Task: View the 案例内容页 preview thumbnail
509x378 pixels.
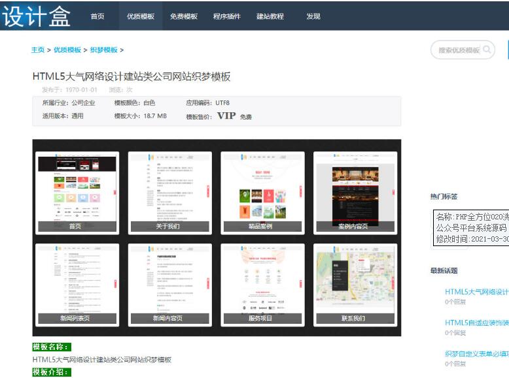Action: (355, 193)
